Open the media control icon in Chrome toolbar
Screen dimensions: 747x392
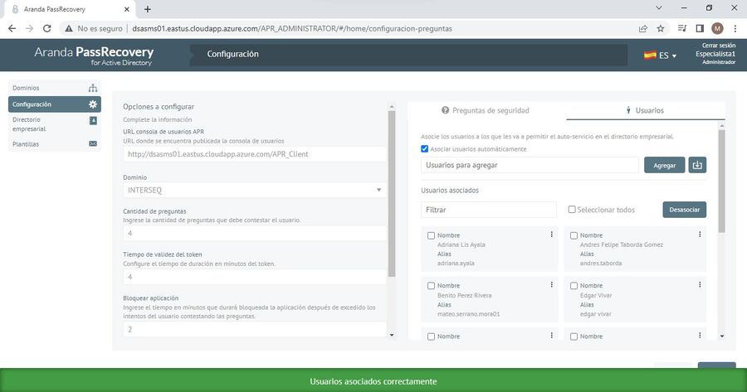[x=682, y=28]
